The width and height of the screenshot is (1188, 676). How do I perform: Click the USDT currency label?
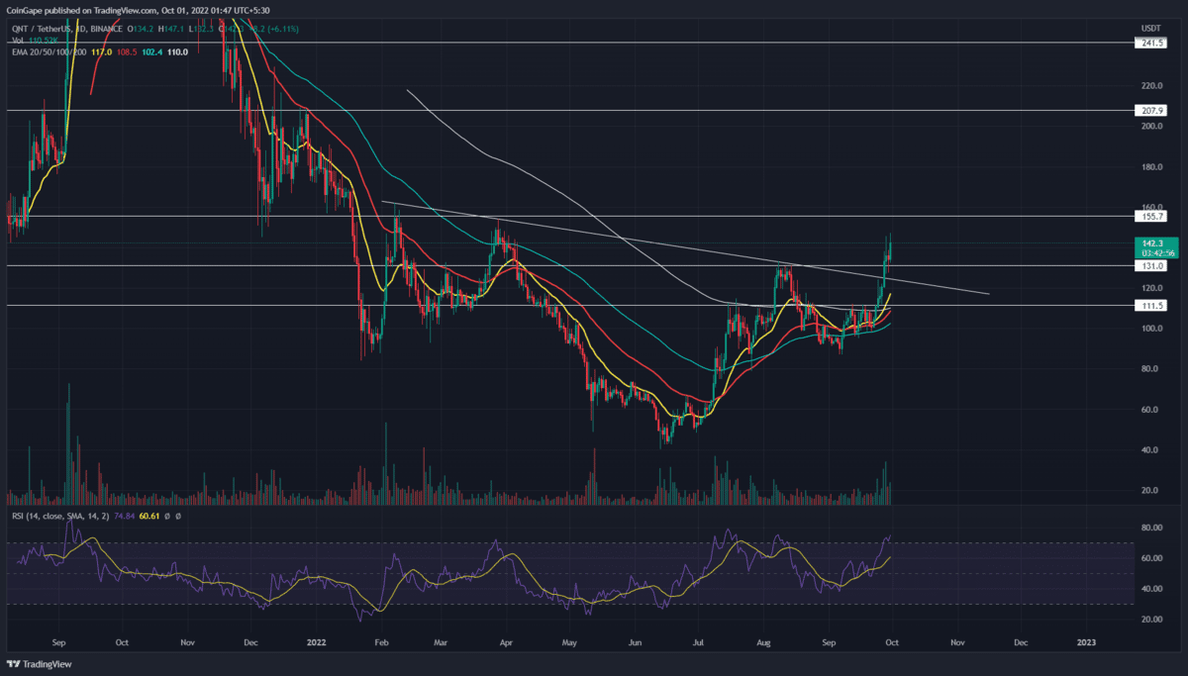pos(1151,27)
